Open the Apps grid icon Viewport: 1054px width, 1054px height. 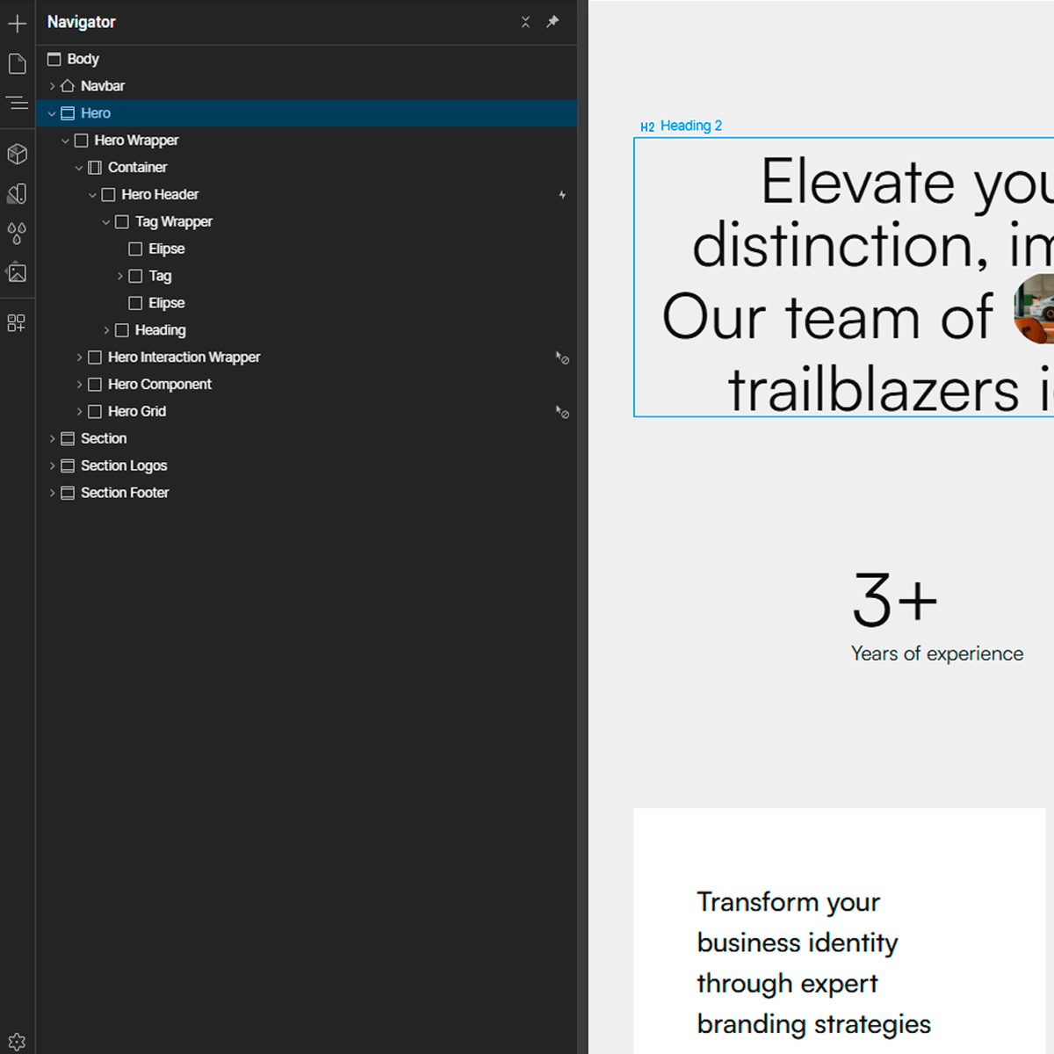point(17,323)
